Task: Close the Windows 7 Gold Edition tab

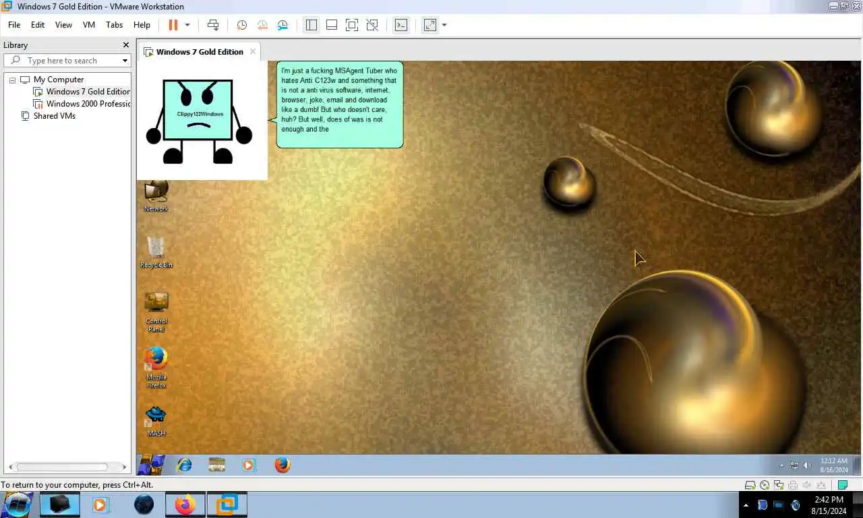Action: coord(253,52)
